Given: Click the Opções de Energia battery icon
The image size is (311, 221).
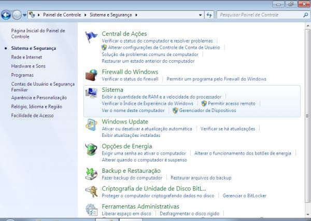Looking at the screenshot, I should click(x=91, y=149).
